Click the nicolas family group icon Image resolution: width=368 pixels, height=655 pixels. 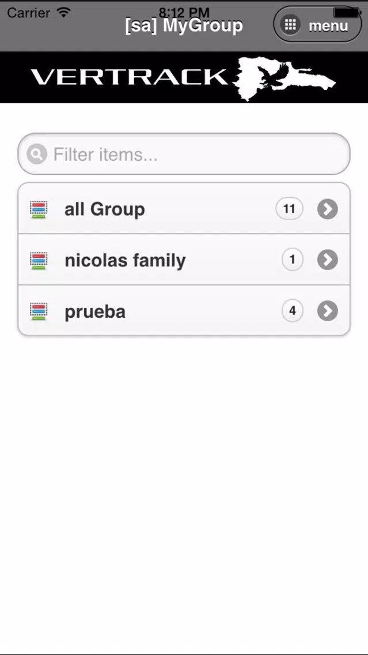(x=39, y=261)
